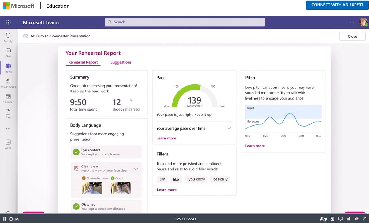Click the 'um' filler word chip
This screenshot has height=223, width=369.
click(x=162, y=179)
